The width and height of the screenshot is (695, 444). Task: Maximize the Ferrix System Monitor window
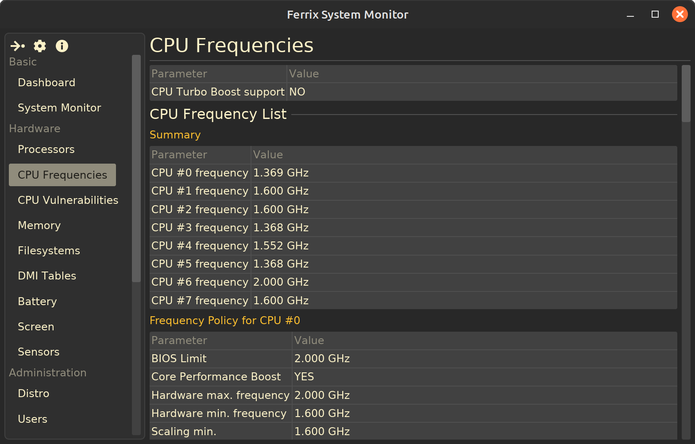point(655,15)
